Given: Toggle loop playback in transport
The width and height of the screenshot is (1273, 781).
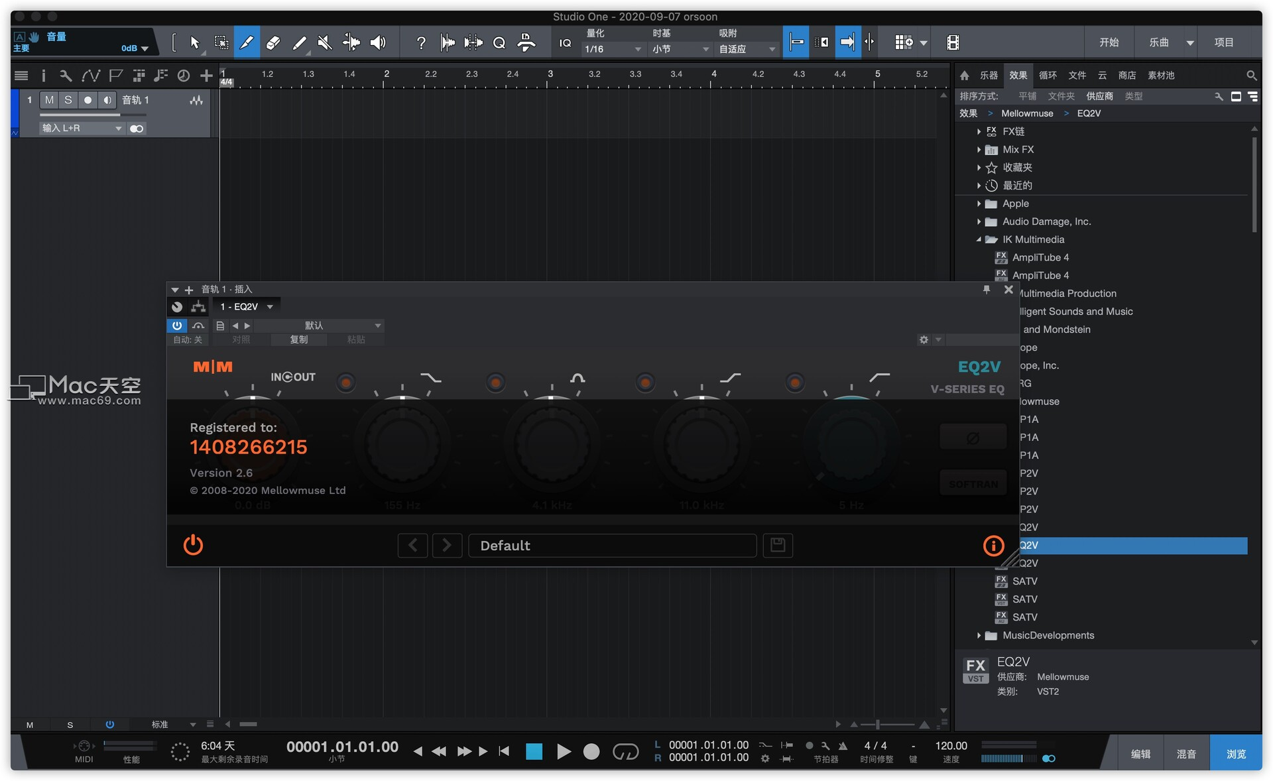Looking at the screenshot, I should point(625,751).
